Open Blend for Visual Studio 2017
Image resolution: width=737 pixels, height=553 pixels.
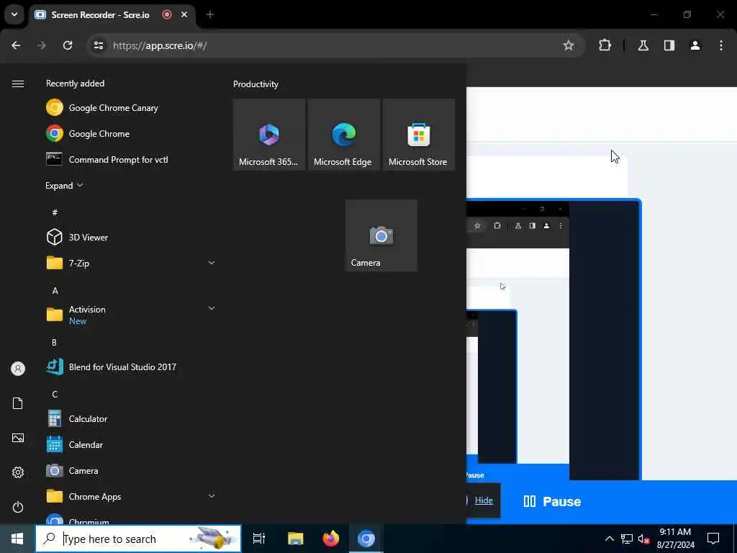point(131,367)
